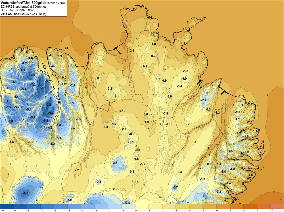Screen dimensions: 284x212
Task: Pick the legend swatch between 8 and 9
Action: tap(250, 206)
